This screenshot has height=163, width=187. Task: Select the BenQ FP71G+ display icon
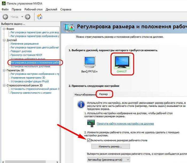(x=89, y=62)
